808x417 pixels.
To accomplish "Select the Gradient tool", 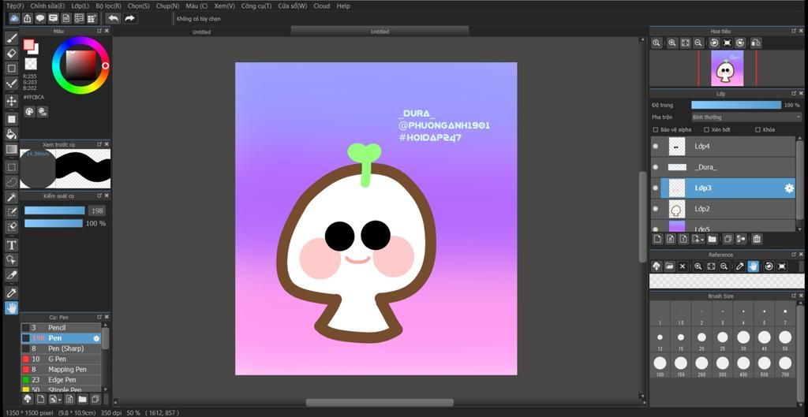I will [11, 149].
